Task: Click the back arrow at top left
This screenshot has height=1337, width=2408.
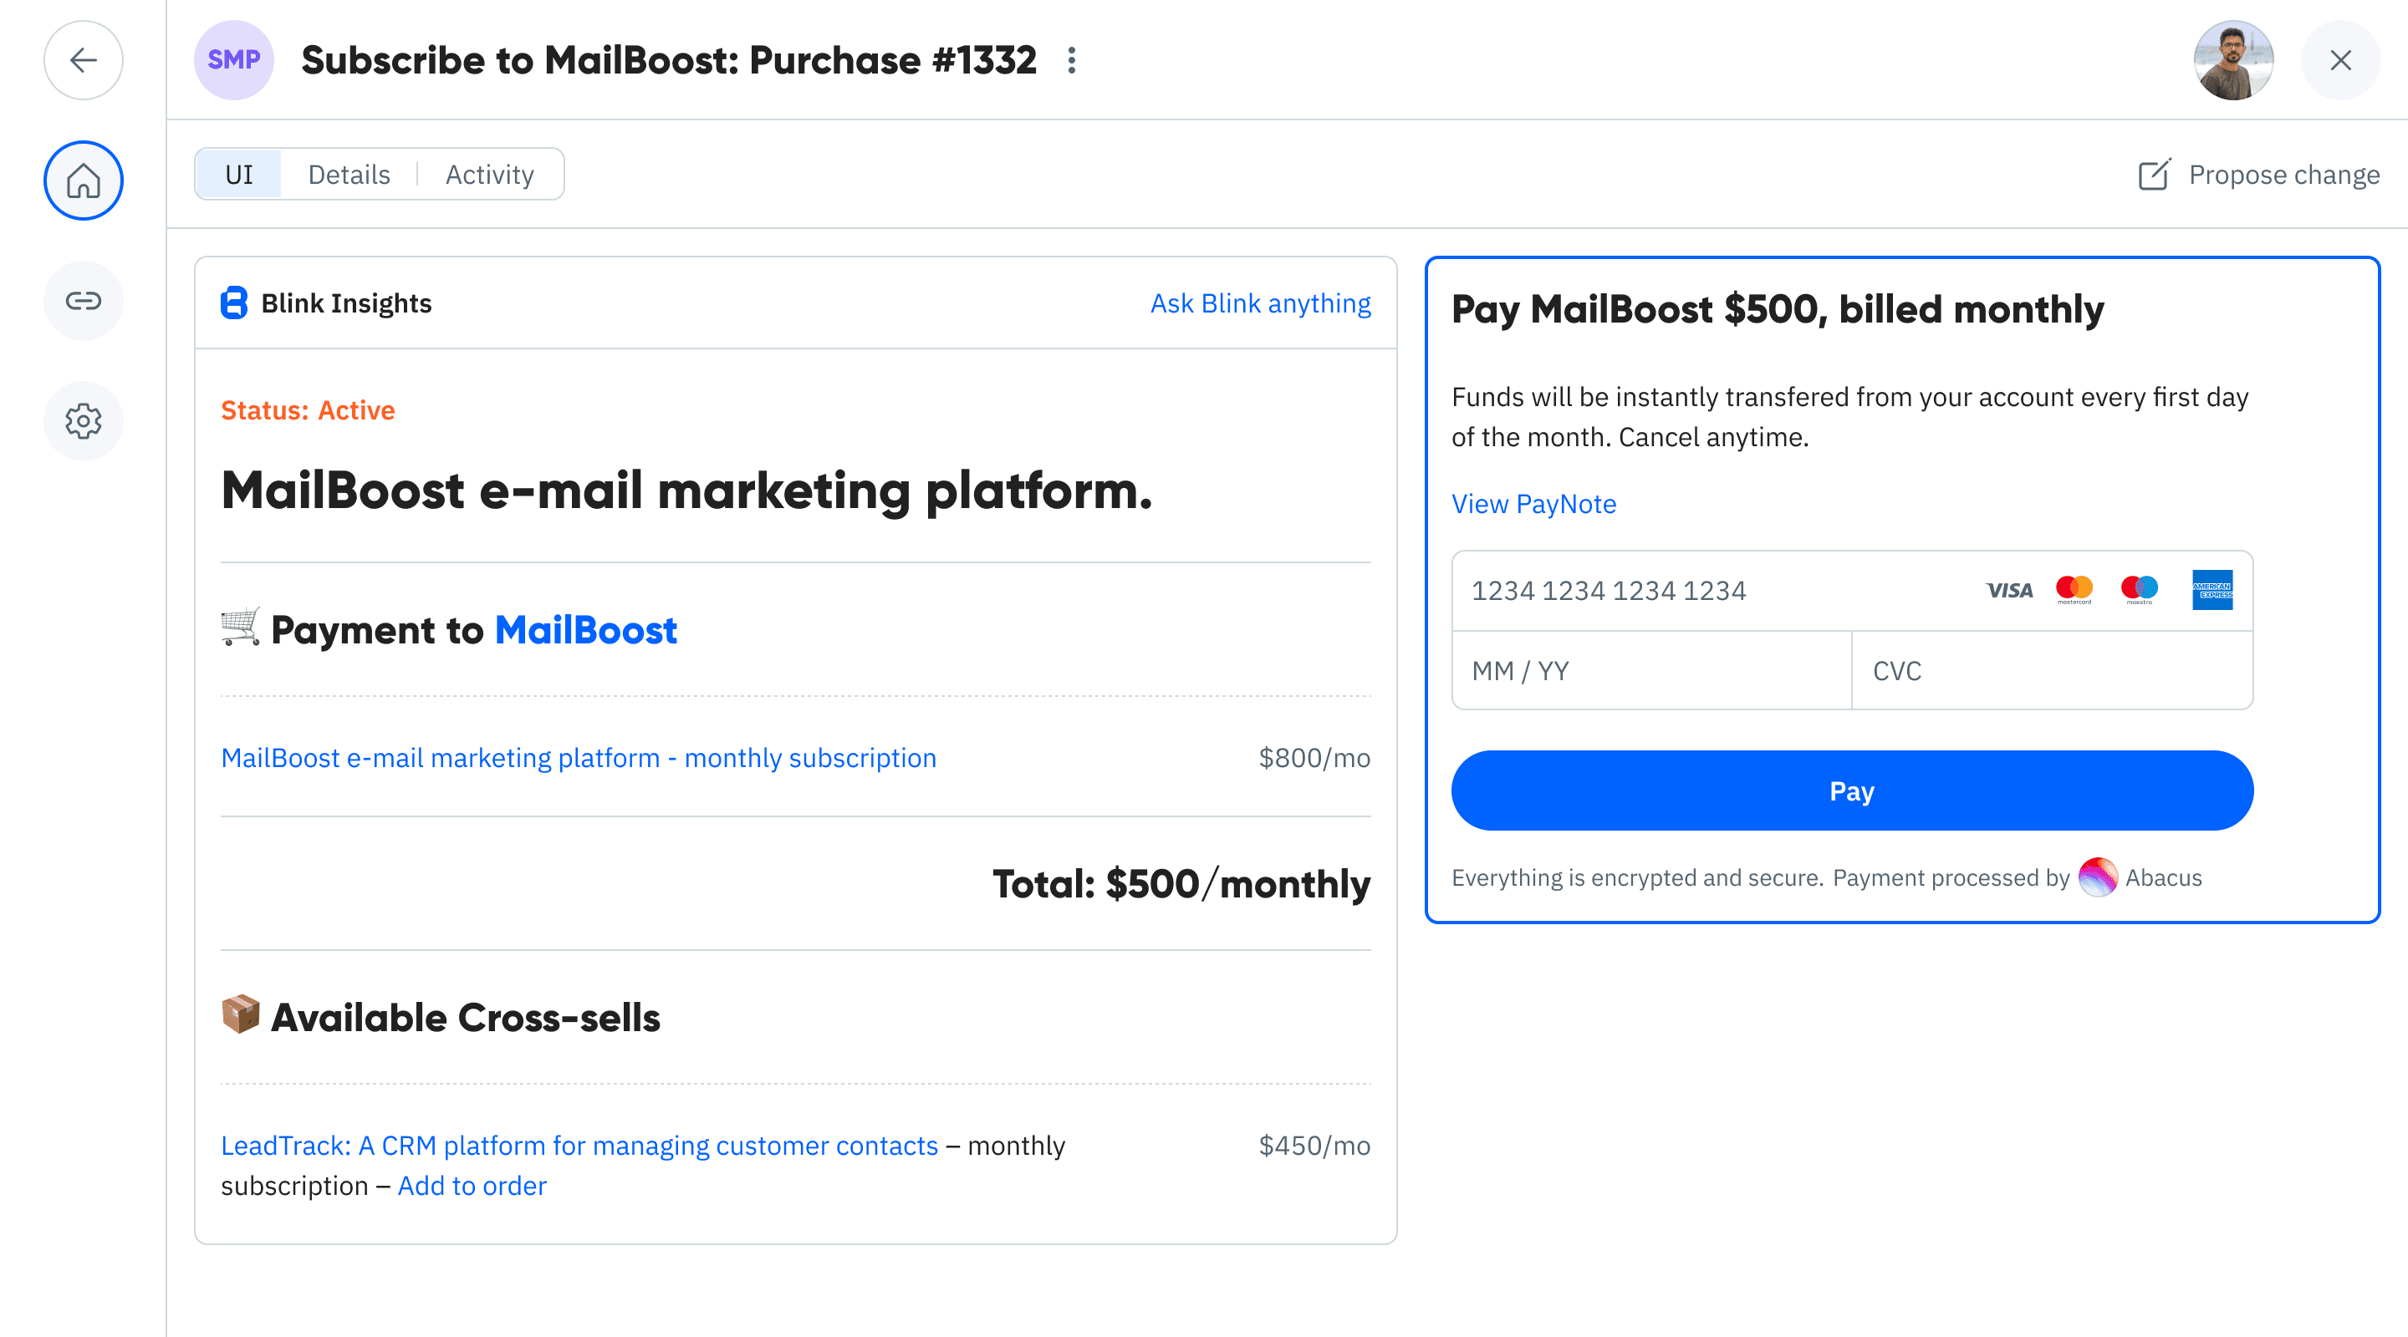Action: [84, 60]
